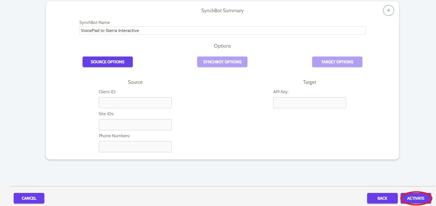Click the Source section heading
Screen dimensions: 436x206
pyautogui.click(x=135, y=82)
